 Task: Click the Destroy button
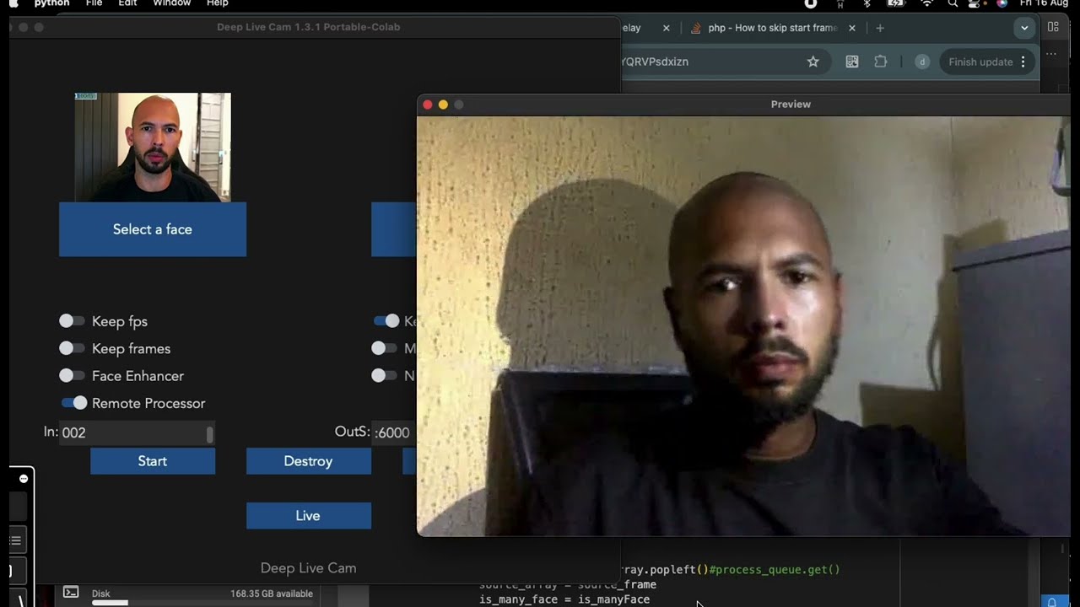[308, 461]
